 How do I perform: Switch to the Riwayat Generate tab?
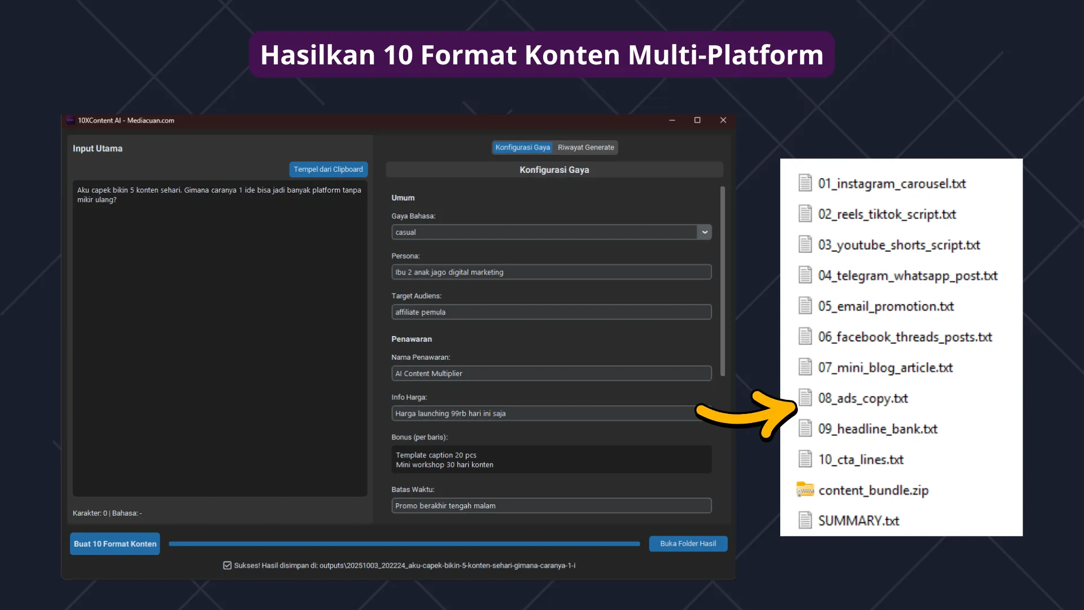click(585, 147)
